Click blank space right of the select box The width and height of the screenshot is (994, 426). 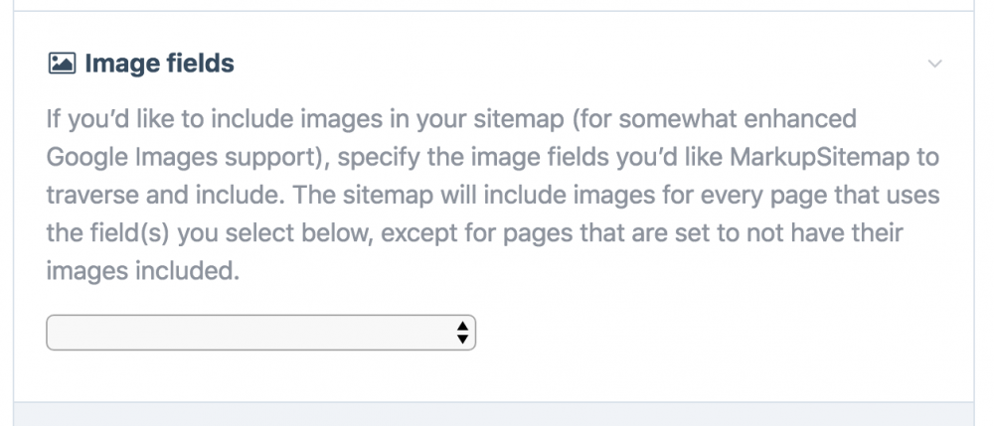click(716, 333)
